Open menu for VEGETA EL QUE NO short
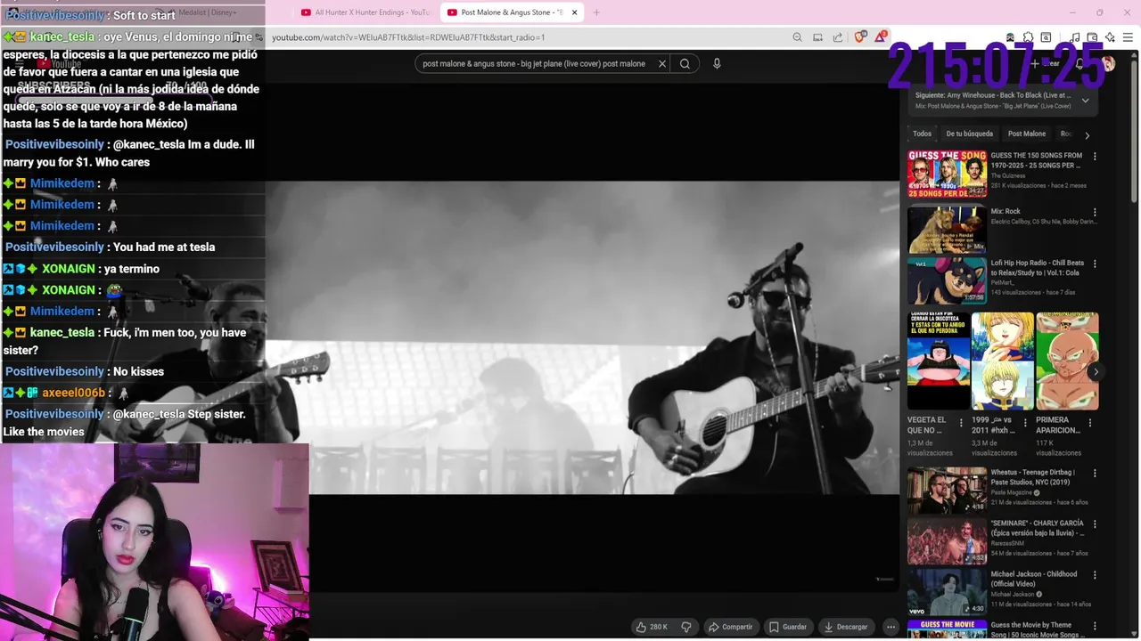Screen dimensions: 1141x641 [x=961, y=423]
